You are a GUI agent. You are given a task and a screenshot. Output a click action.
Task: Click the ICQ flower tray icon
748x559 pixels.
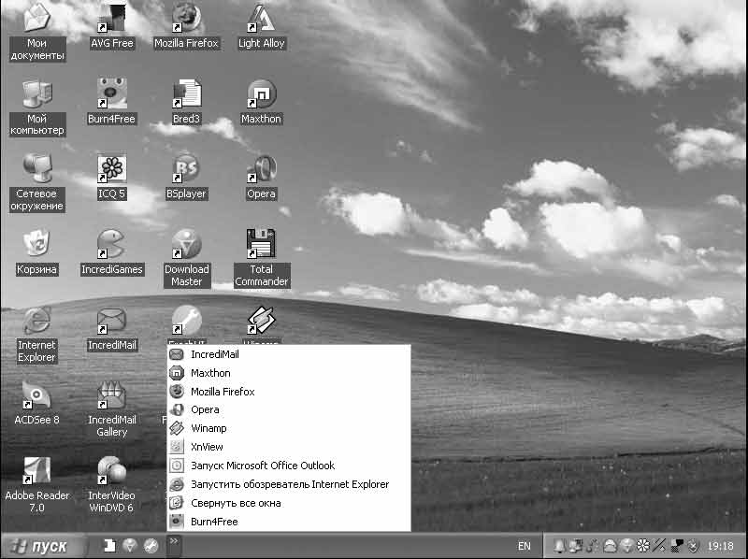point(643,546)
